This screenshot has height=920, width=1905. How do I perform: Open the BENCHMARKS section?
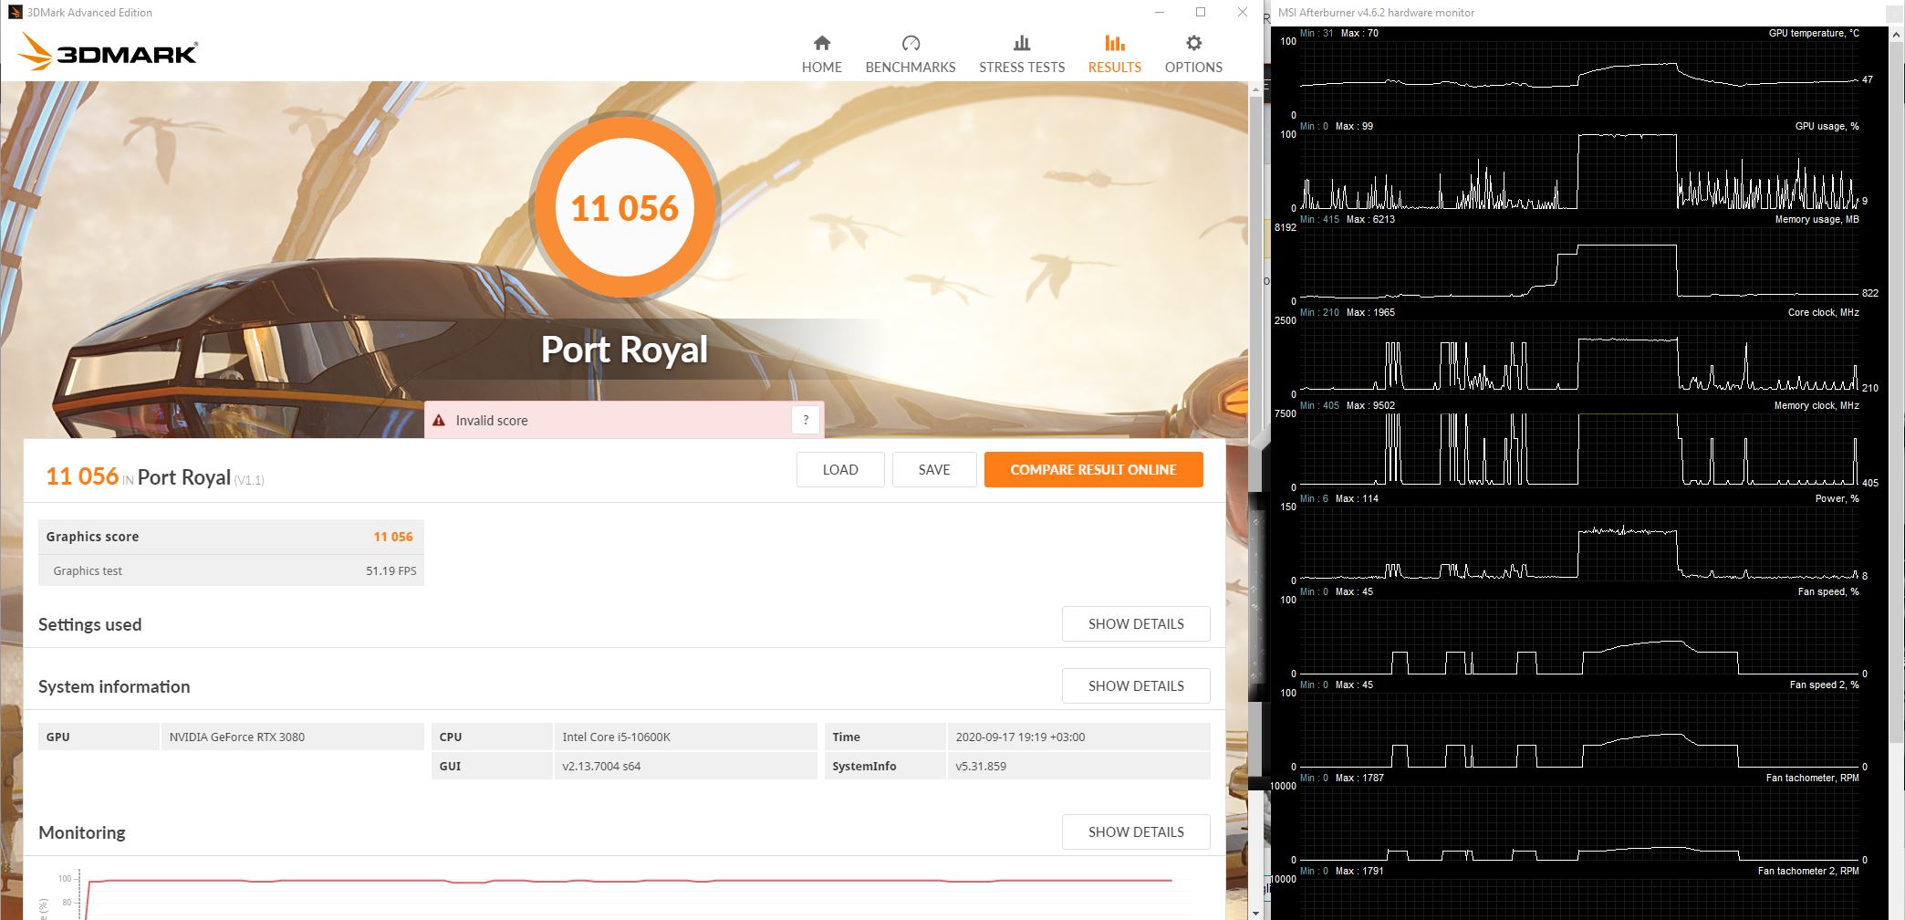pyautogui.click(x=911, y=55)
